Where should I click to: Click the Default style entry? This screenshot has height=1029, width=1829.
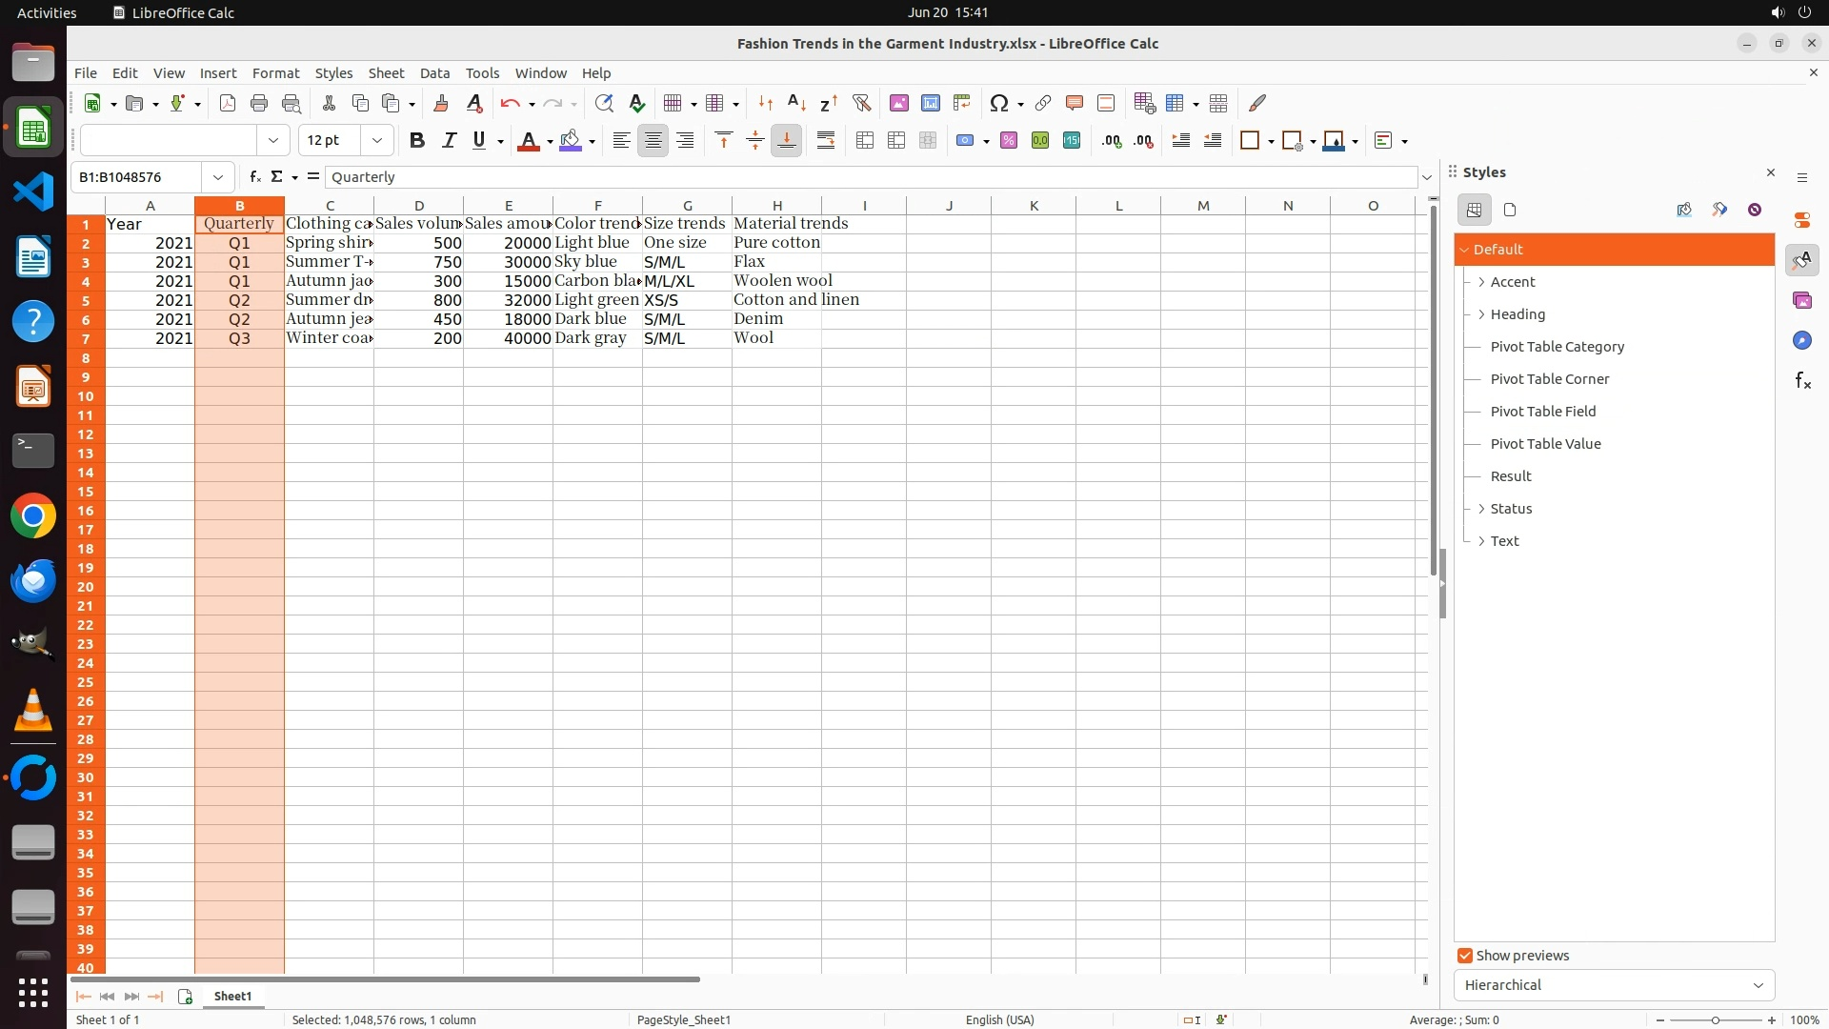pyautogui.click(x=1498, y=250)
